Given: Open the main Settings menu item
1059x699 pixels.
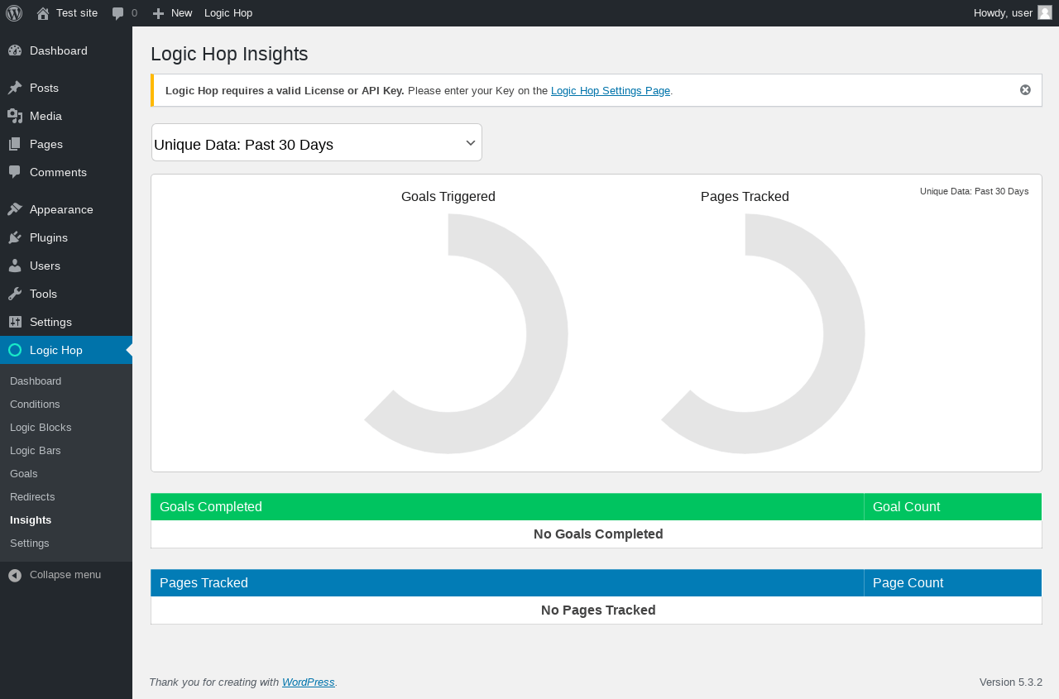Looking at the screenshot, I should tap(66, 322).
